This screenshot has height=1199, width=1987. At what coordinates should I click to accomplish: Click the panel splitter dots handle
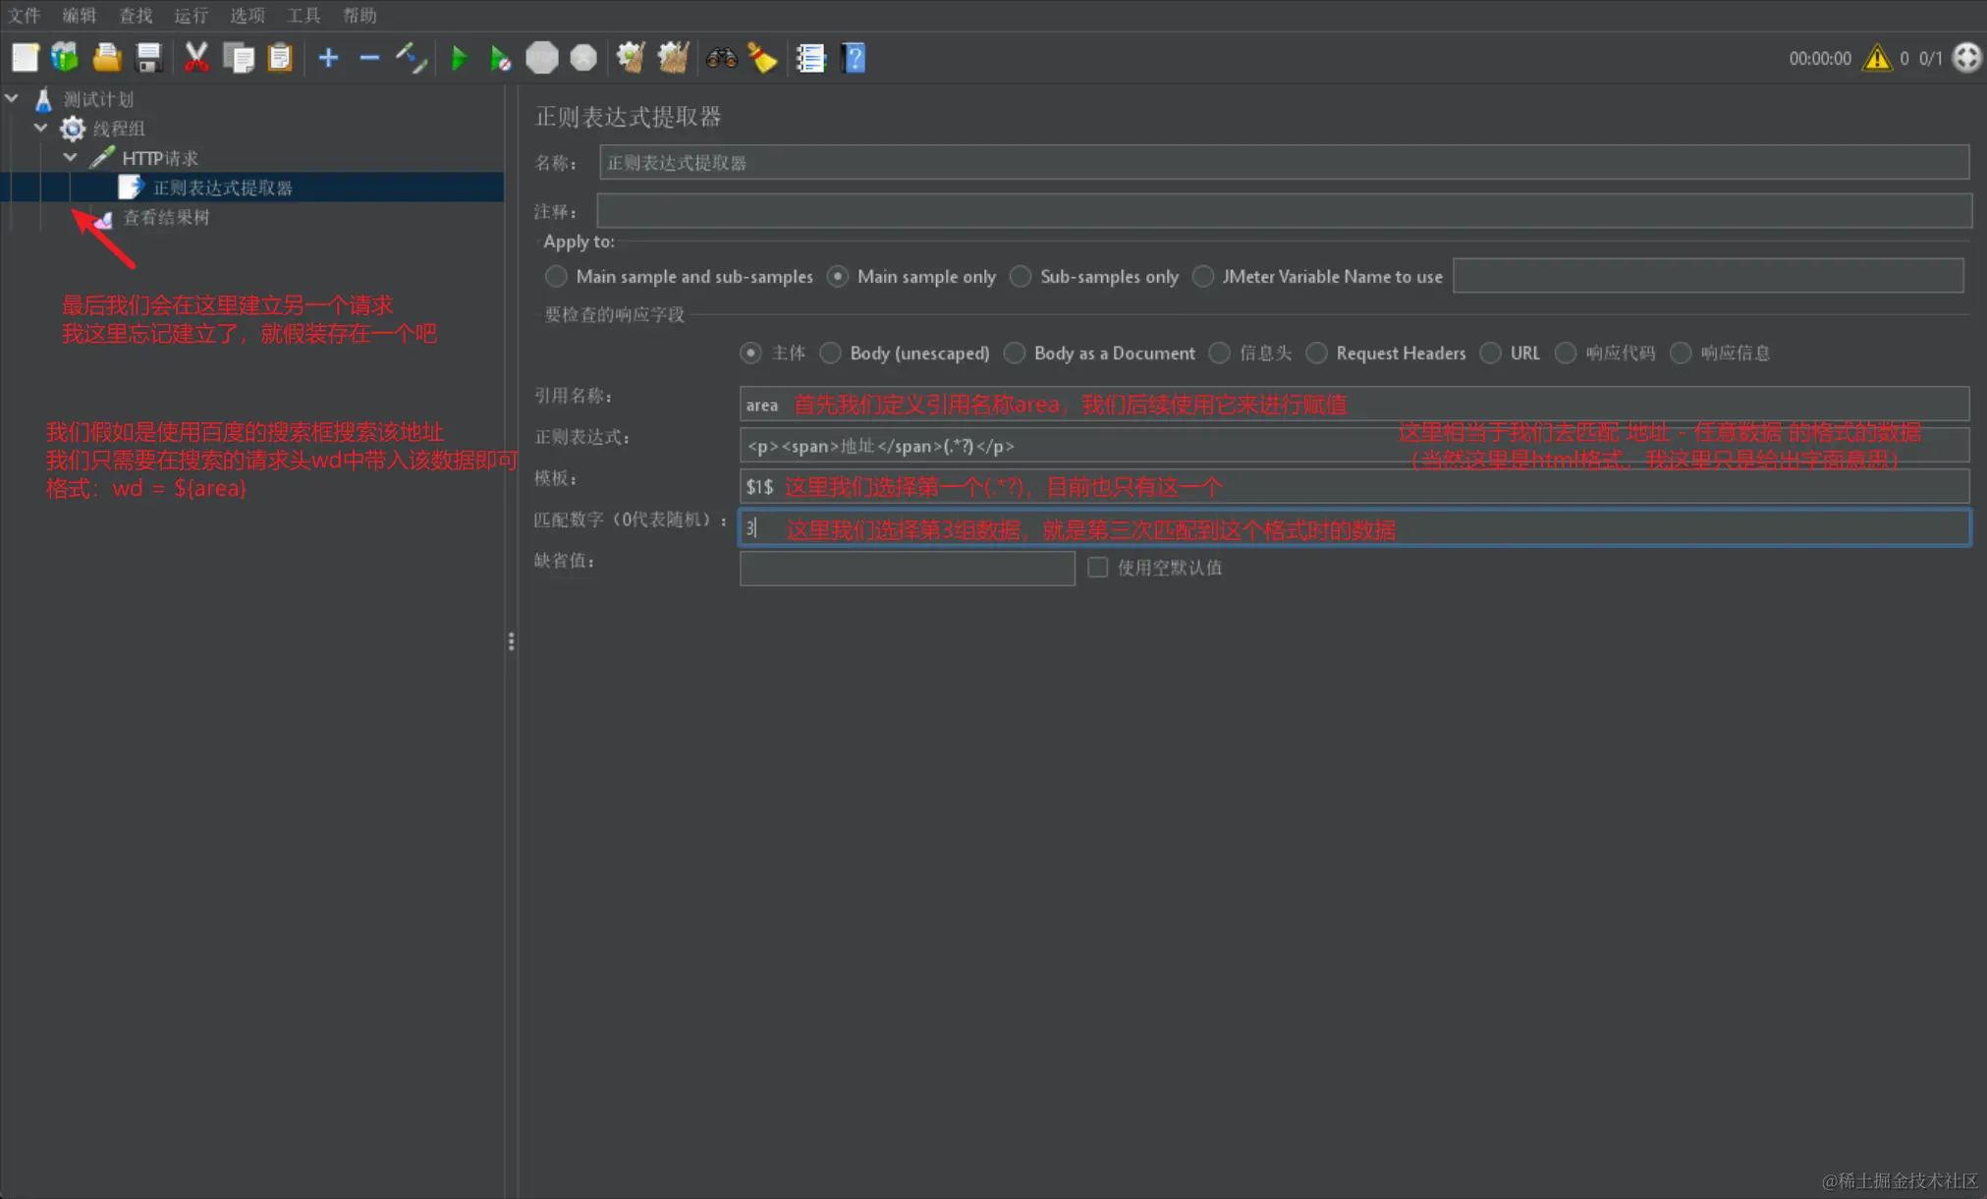tap(511, 641)
